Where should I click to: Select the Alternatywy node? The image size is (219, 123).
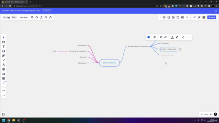82,45
